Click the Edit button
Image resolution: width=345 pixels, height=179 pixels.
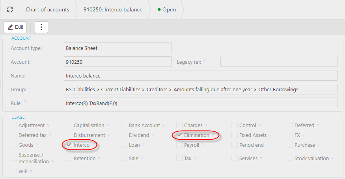pos(15,27)
